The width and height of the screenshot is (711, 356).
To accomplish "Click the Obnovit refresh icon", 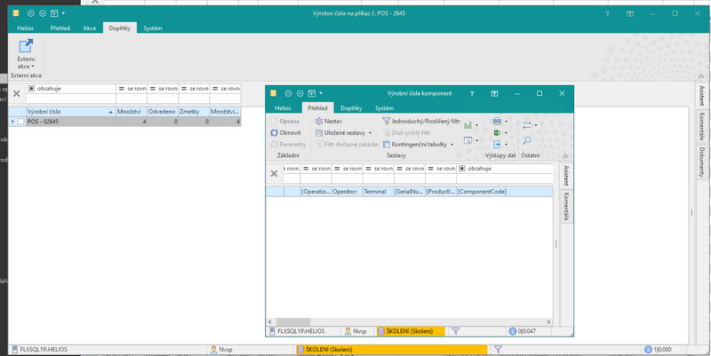I will 275,132.
